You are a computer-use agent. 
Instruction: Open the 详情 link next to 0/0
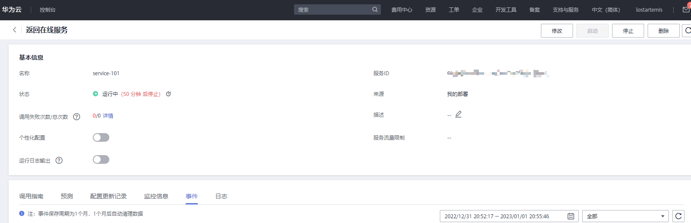click(x=108, y=116)
